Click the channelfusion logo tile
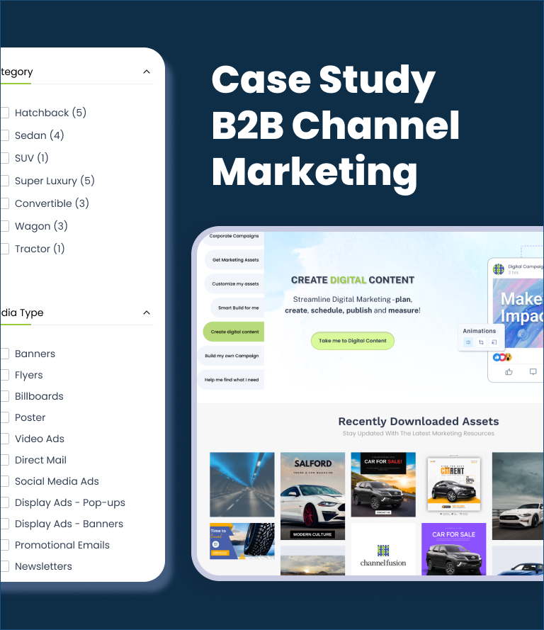 (383, 550)
